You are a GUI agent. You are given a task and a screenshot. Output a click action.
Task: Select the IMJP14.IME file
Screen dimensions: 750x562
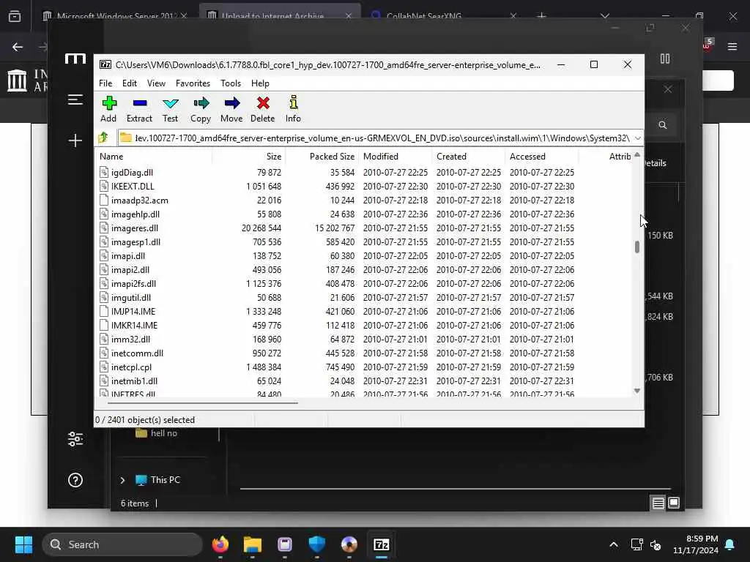click(133, 312)
